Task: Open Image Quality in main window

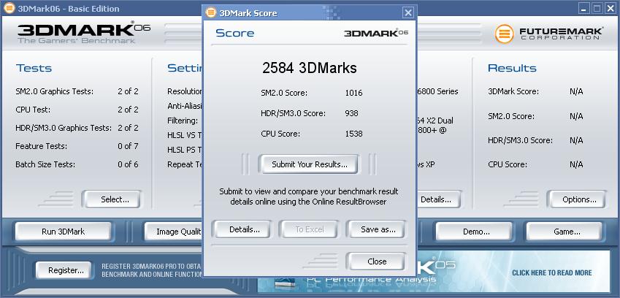Action: (x=174, y=232)
